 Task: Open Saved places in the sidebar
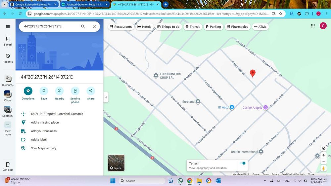click(x=8, y=41)
